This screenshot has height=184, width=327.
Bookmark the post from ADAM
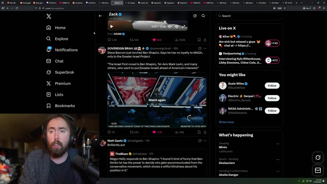click(x=199, y=40)
